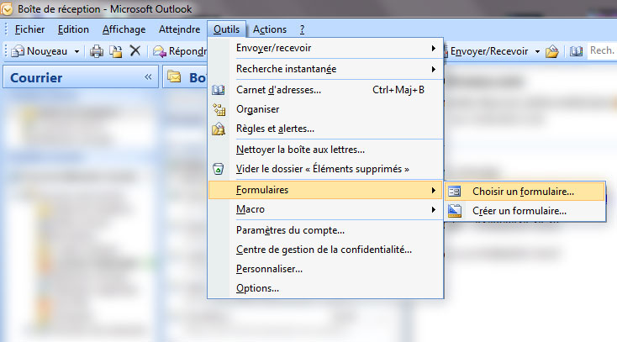Click the inbox folder icon header

174,76
